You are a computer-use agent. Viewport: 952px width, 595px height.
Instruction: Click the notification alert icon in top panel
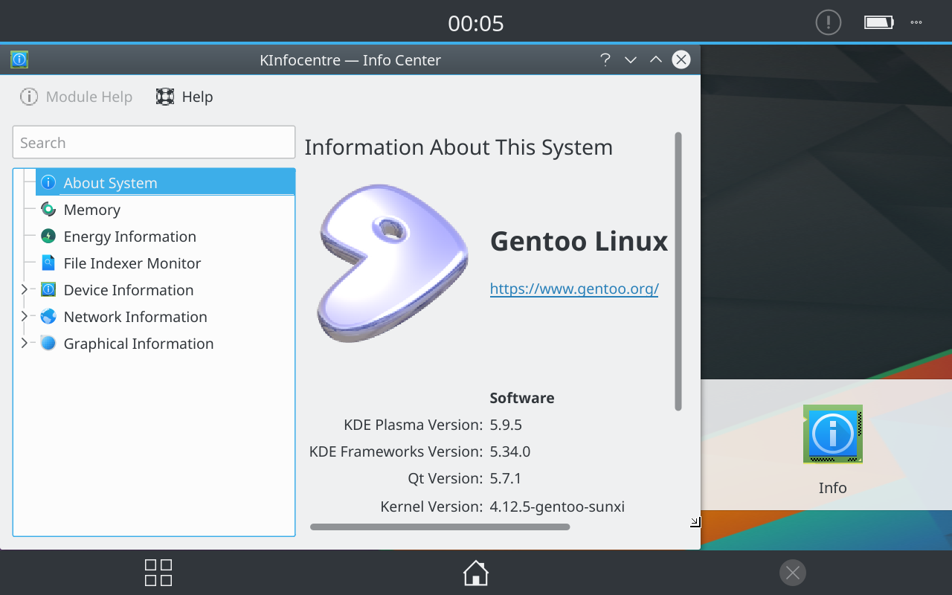click(828, 22)
